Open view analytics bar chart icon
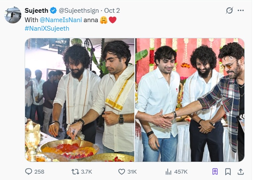 click(x=168, y=171)
